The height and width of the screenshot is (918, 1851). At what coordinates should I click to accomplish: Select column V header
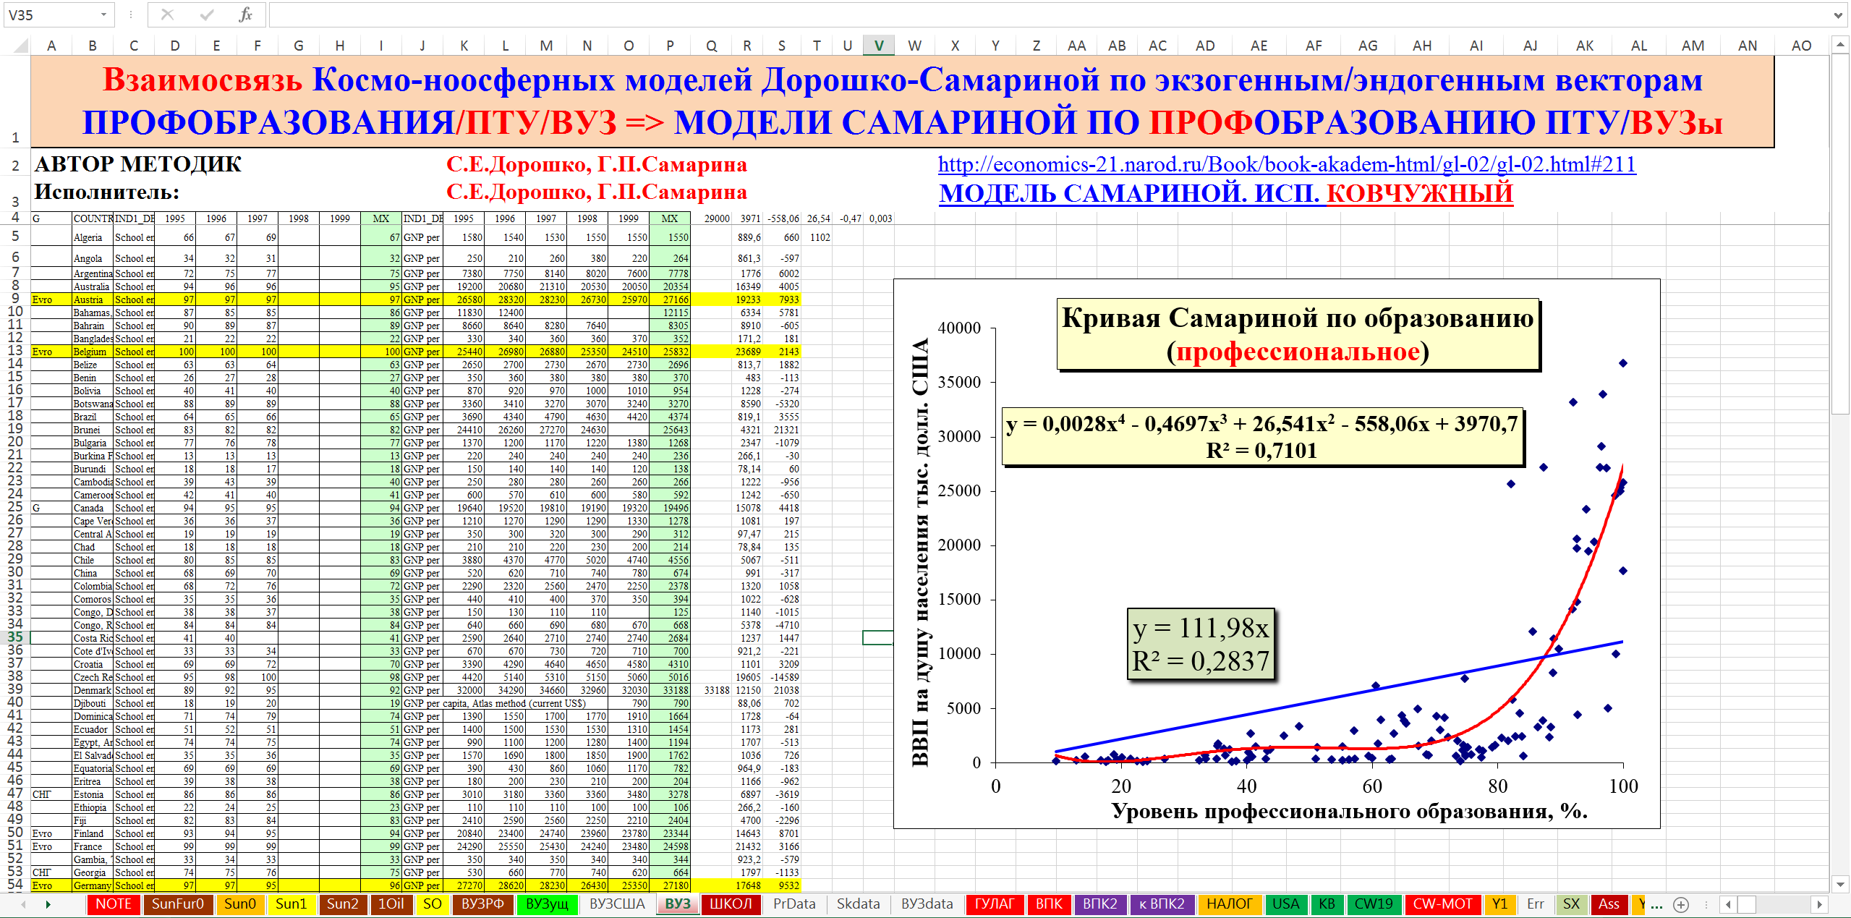(878, 46)
